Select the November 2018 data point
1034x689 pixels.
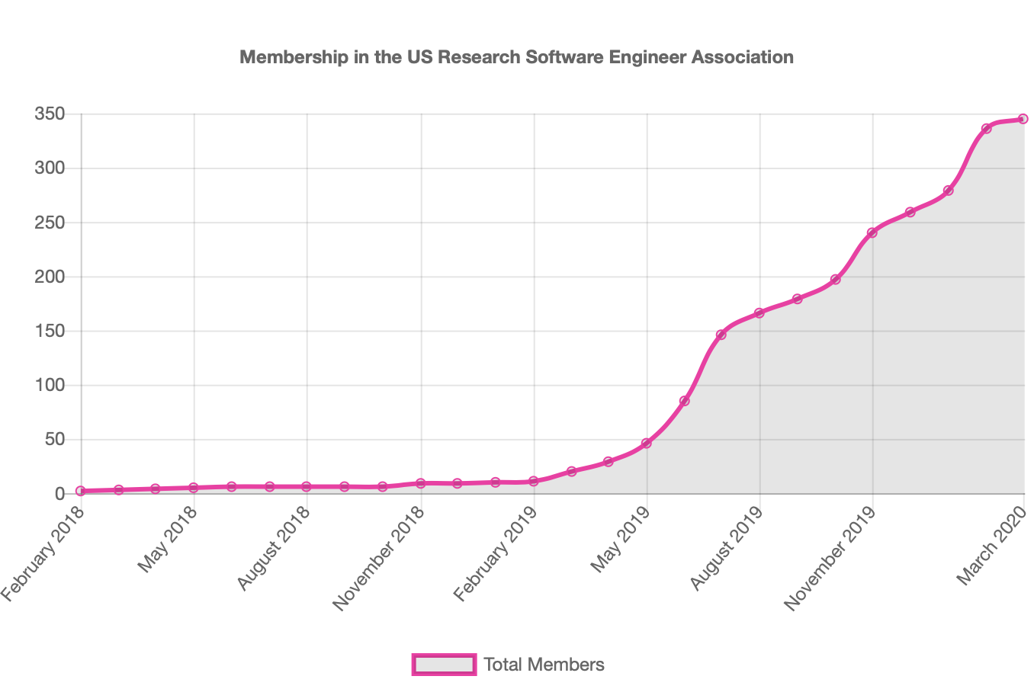pos(420,483)
